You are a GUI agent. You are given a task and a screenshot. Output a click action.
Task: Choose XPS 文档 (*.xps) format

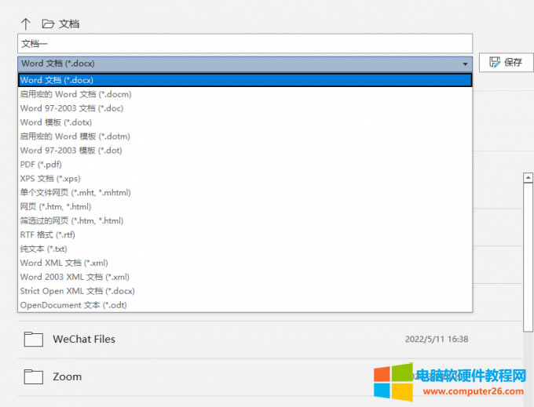coord(245,179)
